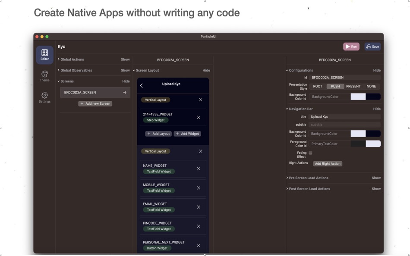
Task: Click the back chevron in Upload Kyc preview
Action: [142, 86]
